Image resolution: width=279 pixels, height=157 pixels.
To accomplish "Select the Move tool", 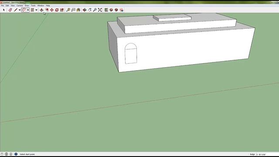I will click(52, 10).
